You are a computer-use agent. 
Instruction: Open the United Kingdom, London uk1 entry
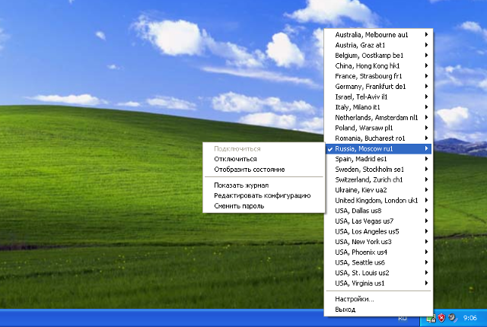click(378, 200)
